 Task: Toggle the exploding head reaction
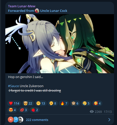click(28, 103)
